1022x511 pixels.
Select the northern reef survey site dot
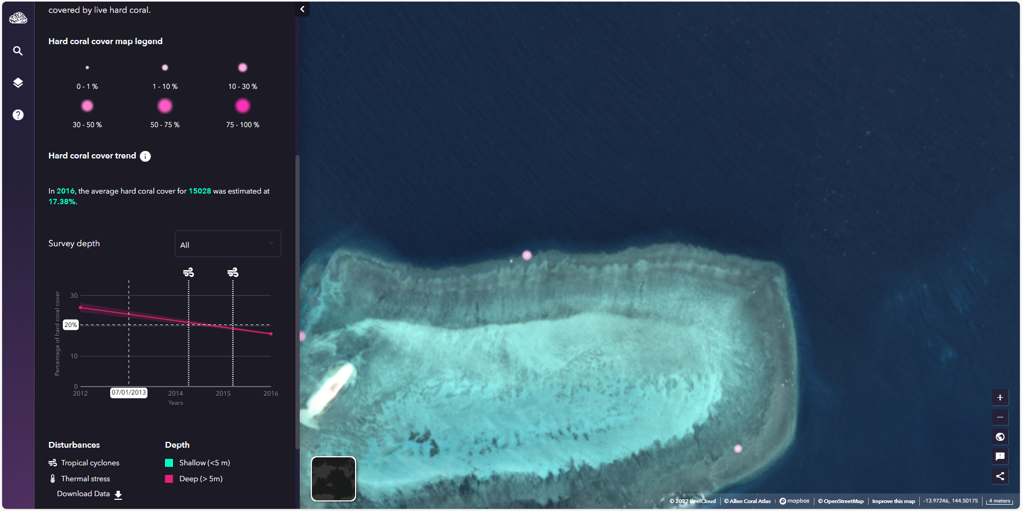(527, 255)
